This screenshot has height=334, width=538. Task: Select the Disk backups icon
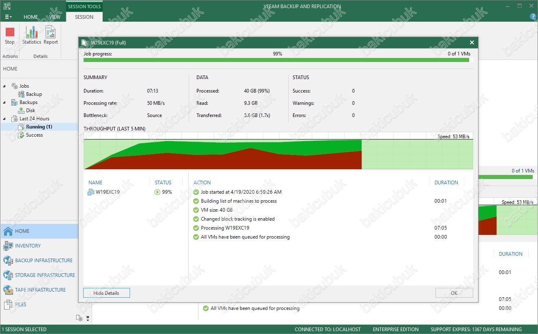tap(21, 111)
